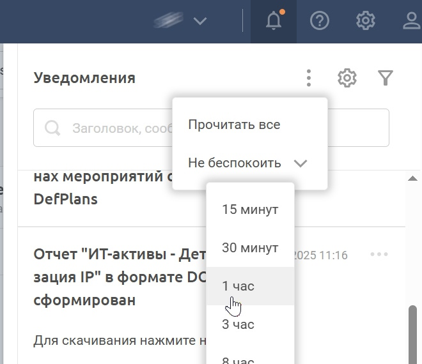Screen dimensions: 422x364
Task: Select Прочитать все from the menu
Action: pos(234,125)
